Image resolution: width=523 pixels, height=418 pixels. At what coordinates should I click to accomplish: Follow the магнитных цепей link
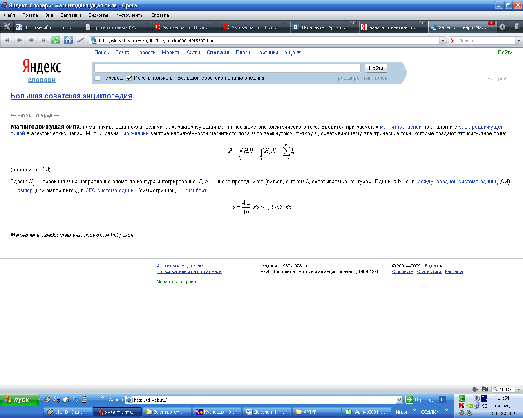[x=401, y=127]
